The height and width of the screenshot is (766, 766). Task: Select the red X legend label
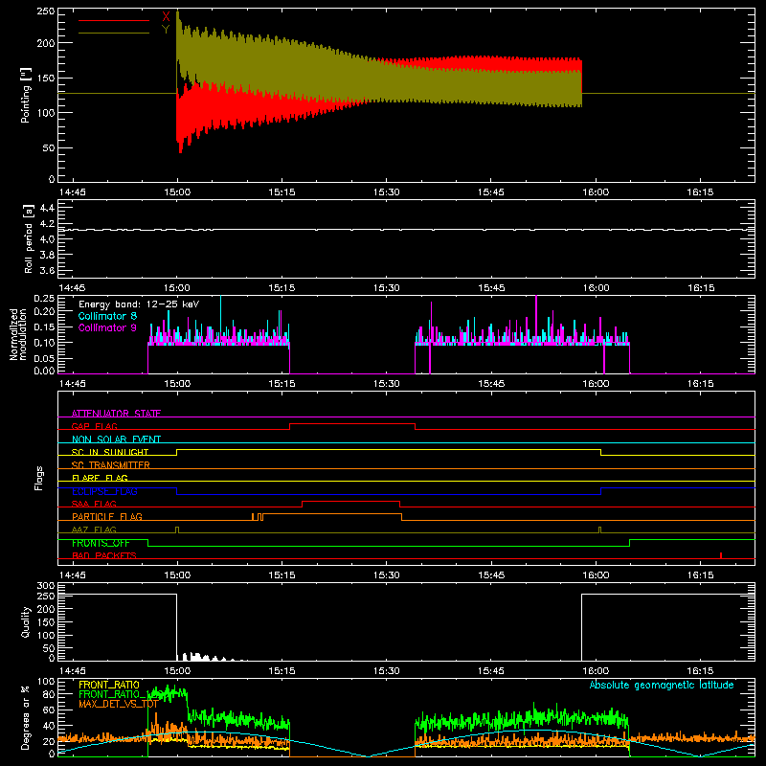(166, 17)
